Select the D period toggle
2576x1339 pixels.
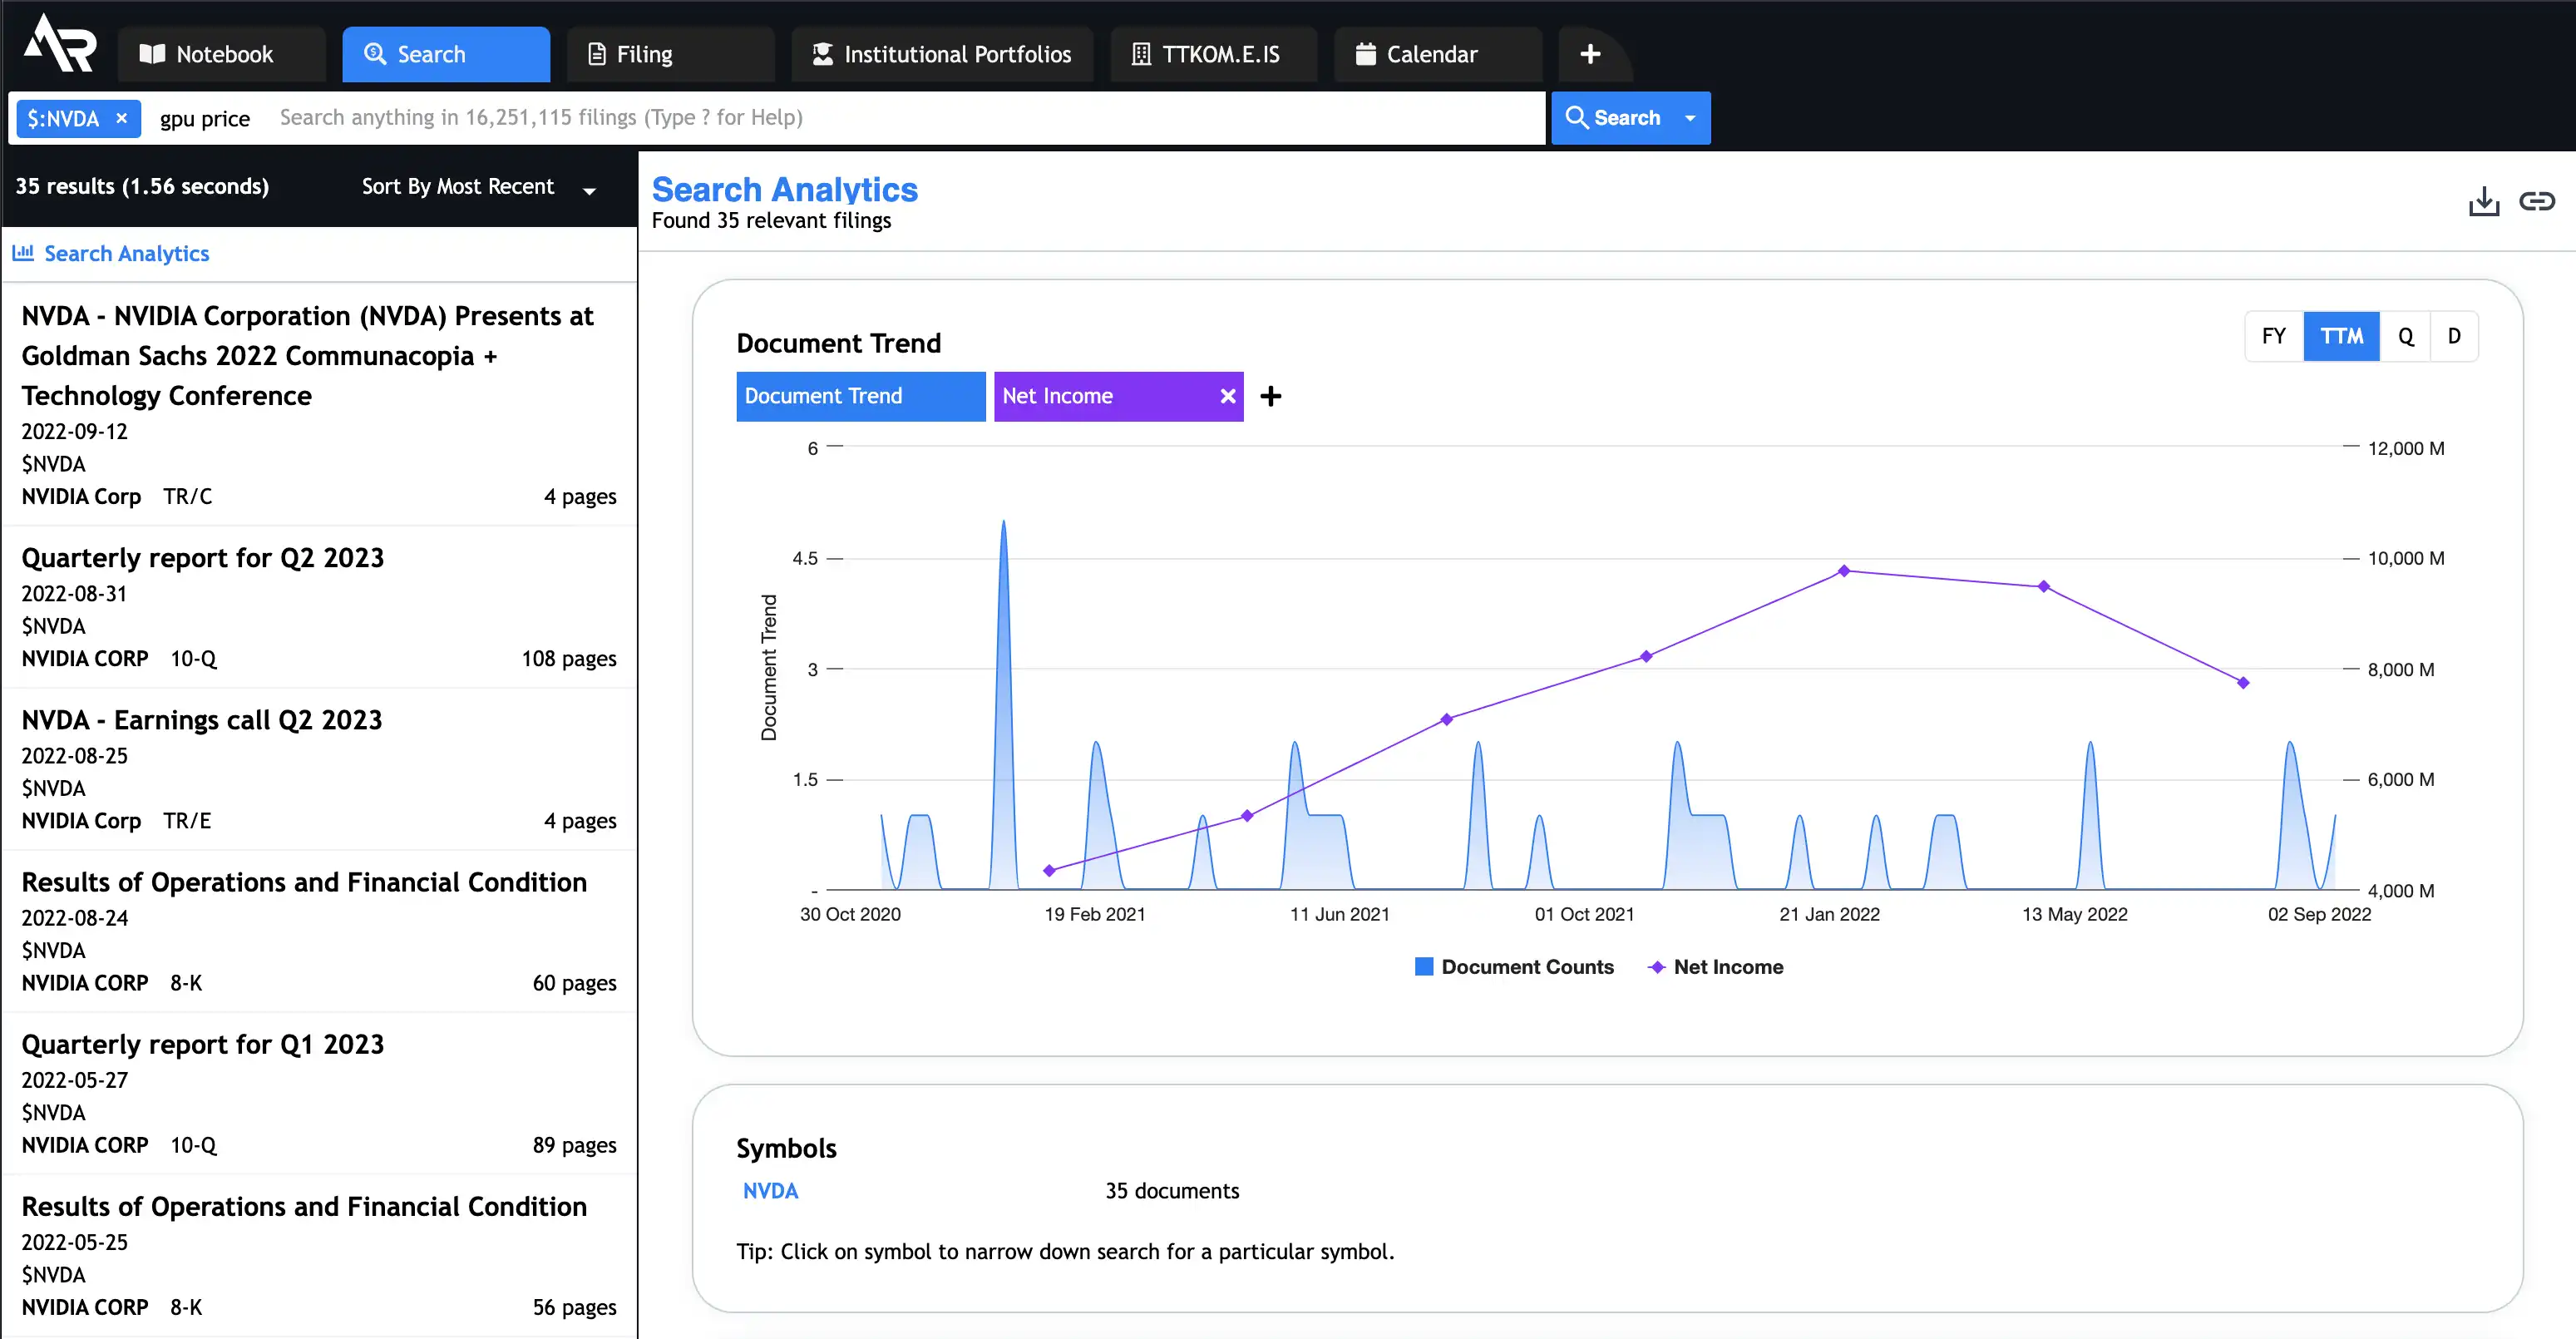(2454, 336)
